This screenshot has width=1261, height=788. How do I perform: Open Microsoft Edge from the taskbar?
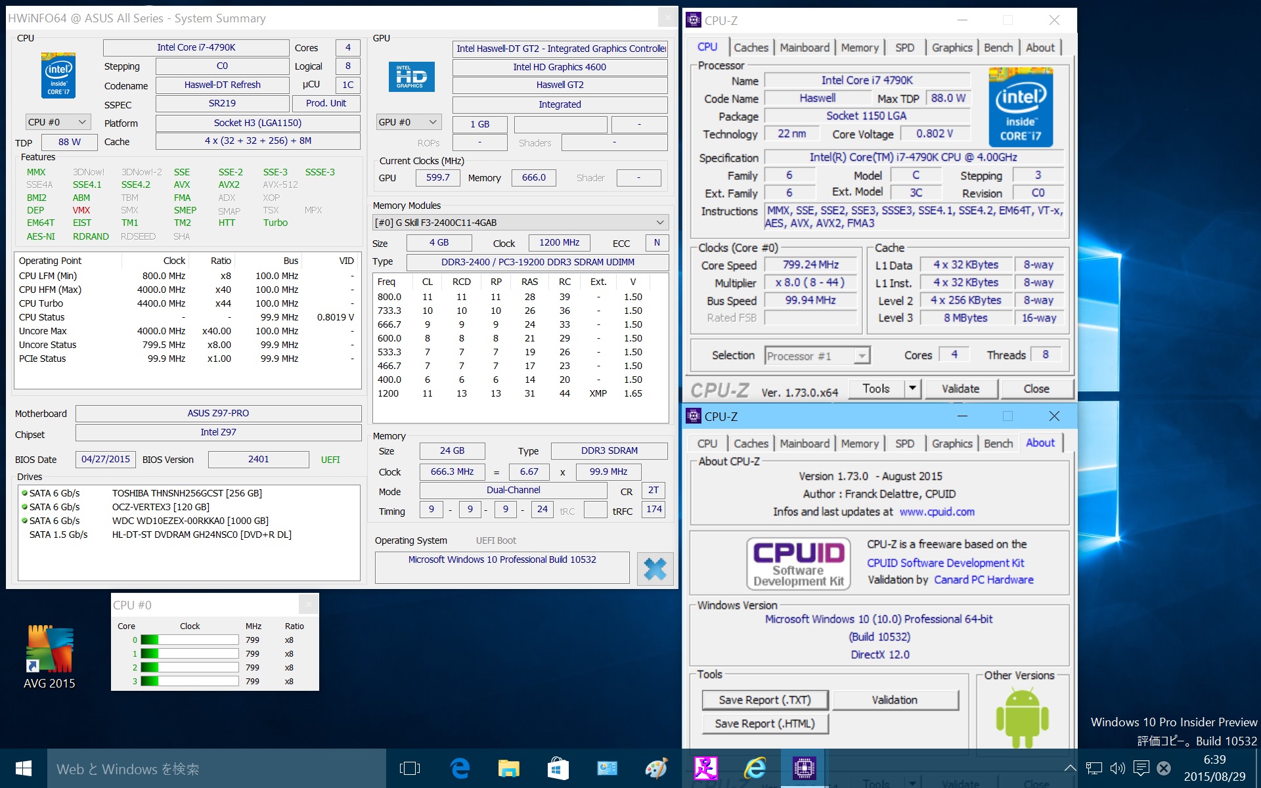click(460, 768)
